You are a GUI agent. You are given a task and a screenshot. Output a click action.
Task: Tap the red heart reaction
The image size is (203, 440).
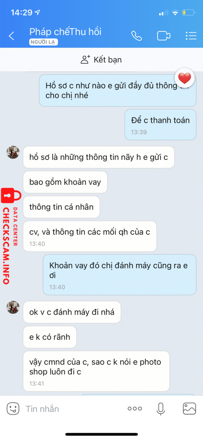tap(185, 78)
